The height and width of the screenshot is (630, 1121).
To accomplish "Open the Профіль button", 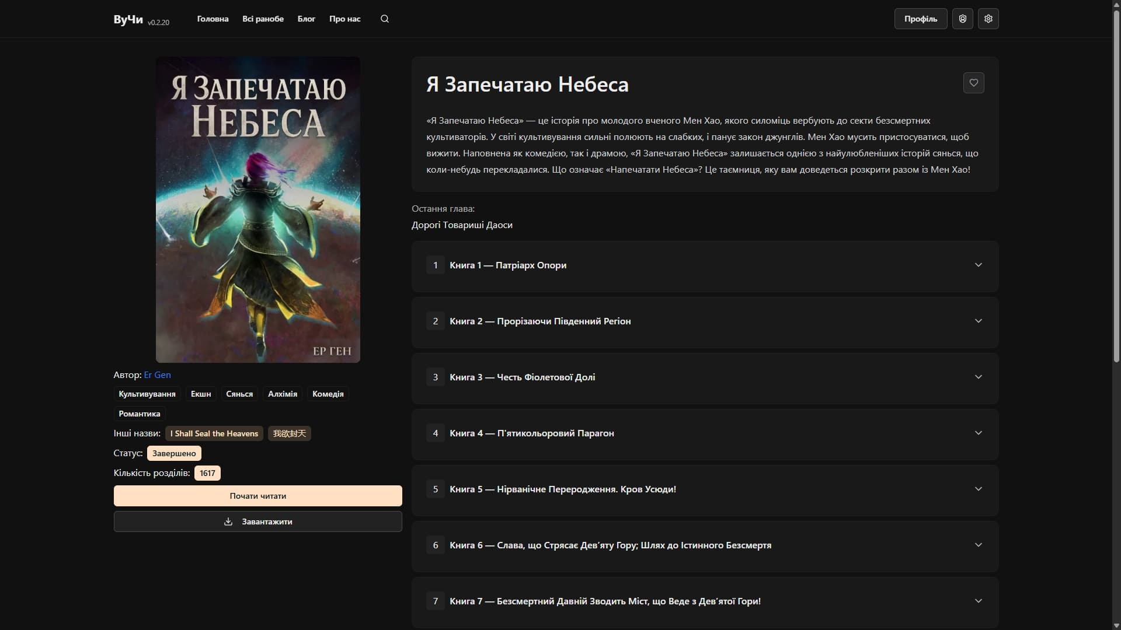I will click(x=921, y=19).
